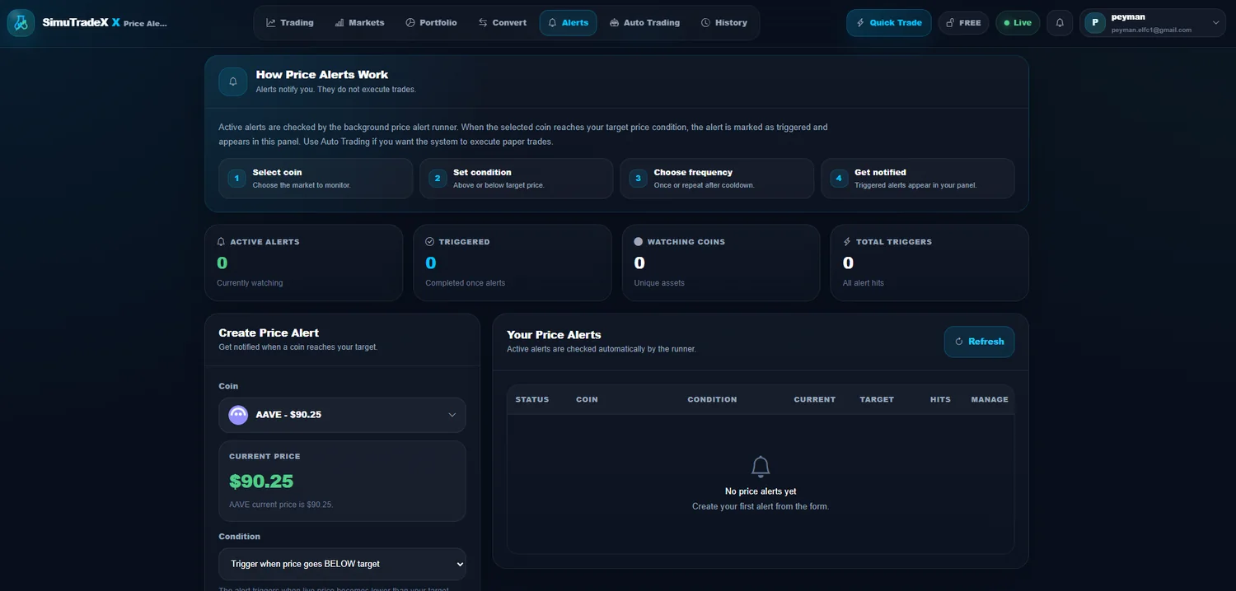Click the Quick Trade button
This screenshot has width=1236, height=591.
pos(889,23)
